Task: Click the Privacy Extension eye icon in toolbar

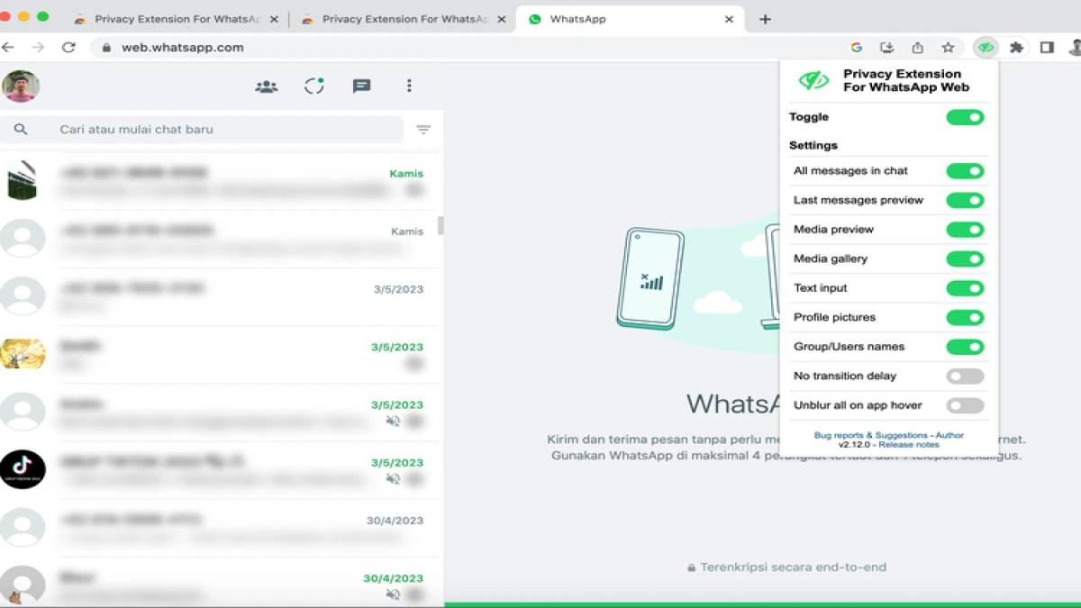Action: click(x=986, y=48)
